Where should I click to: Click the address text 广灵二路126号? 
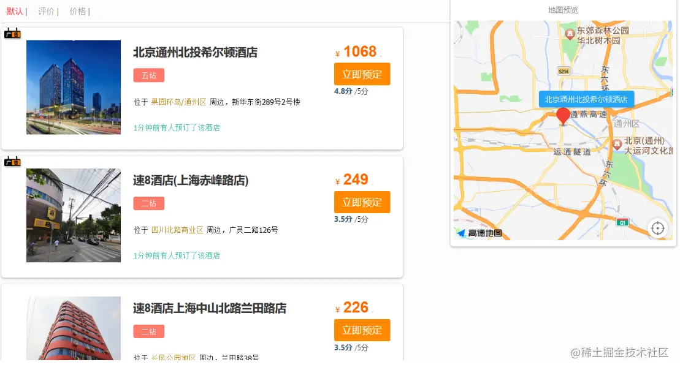[x=253, y=230]
